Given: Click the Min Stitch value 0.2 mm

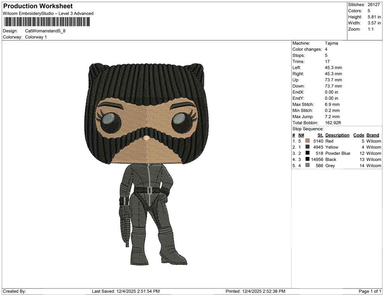Looking at the screenshot, I should pos(332,110).
